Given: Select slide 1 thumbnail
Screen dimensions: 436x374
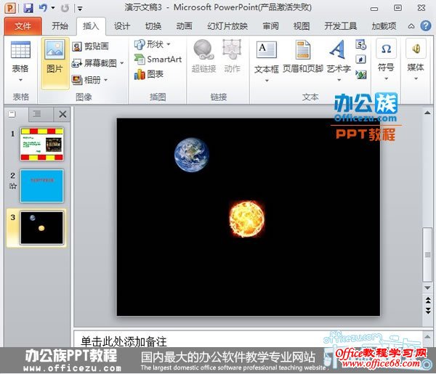Looking at the screenshot, I should click(x=41, y=144).
